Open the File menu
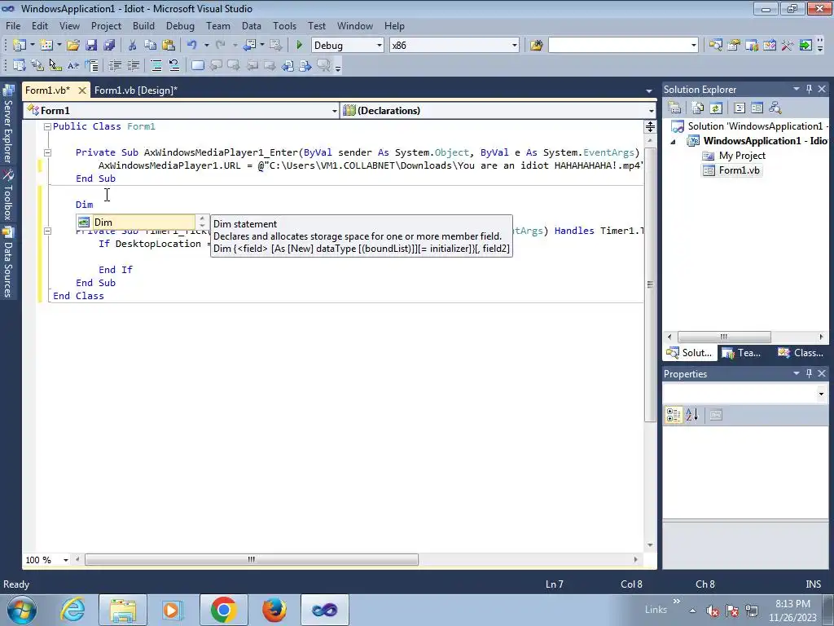The width and height of the screenshot is (834, 626). pyautogui.click(x=13, y=25)
